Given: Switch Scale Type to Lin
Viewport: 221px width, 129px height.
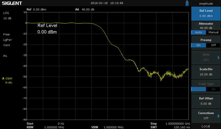Looking at the screenshot, I should coord(213,89).
